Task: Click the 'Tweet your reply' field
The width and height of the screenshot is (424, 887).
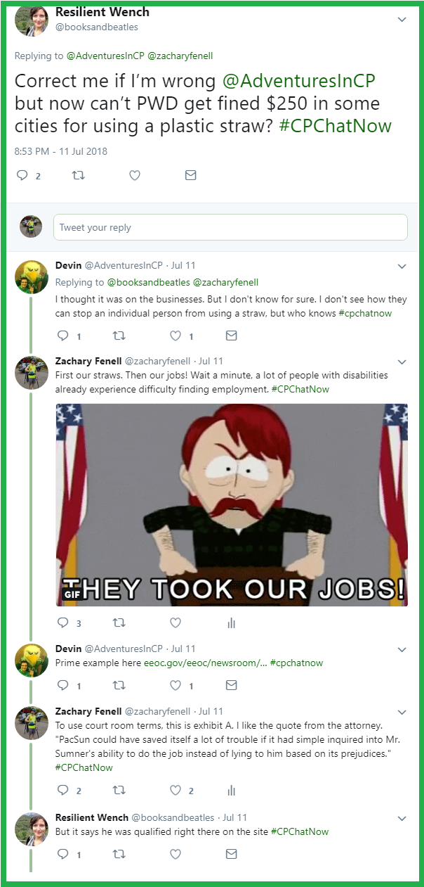Action: 230,227
